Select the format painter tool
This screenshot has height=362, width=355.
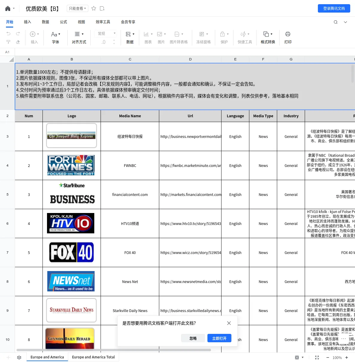click(x=8, y=42)
